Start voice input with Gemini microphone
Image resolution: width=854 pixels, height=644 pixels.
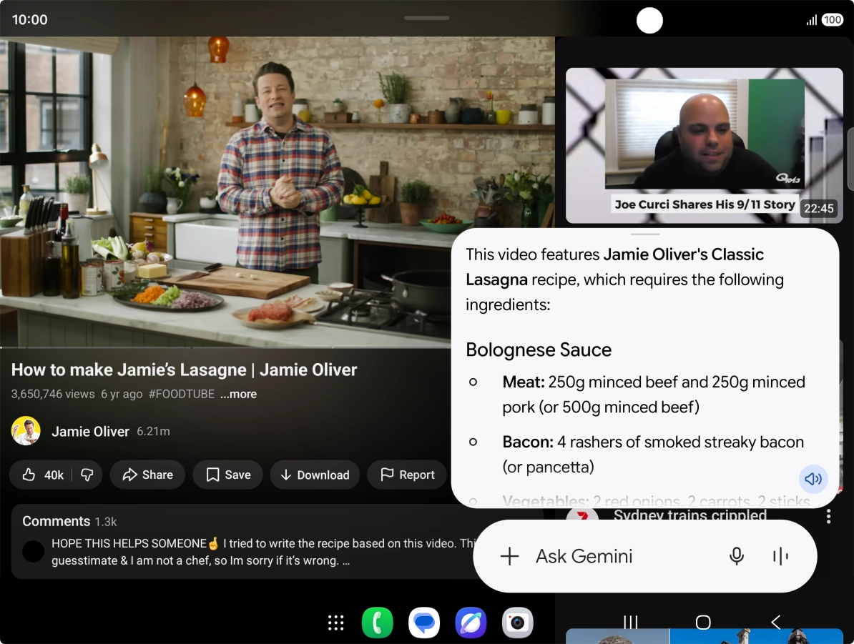[737, 556]
